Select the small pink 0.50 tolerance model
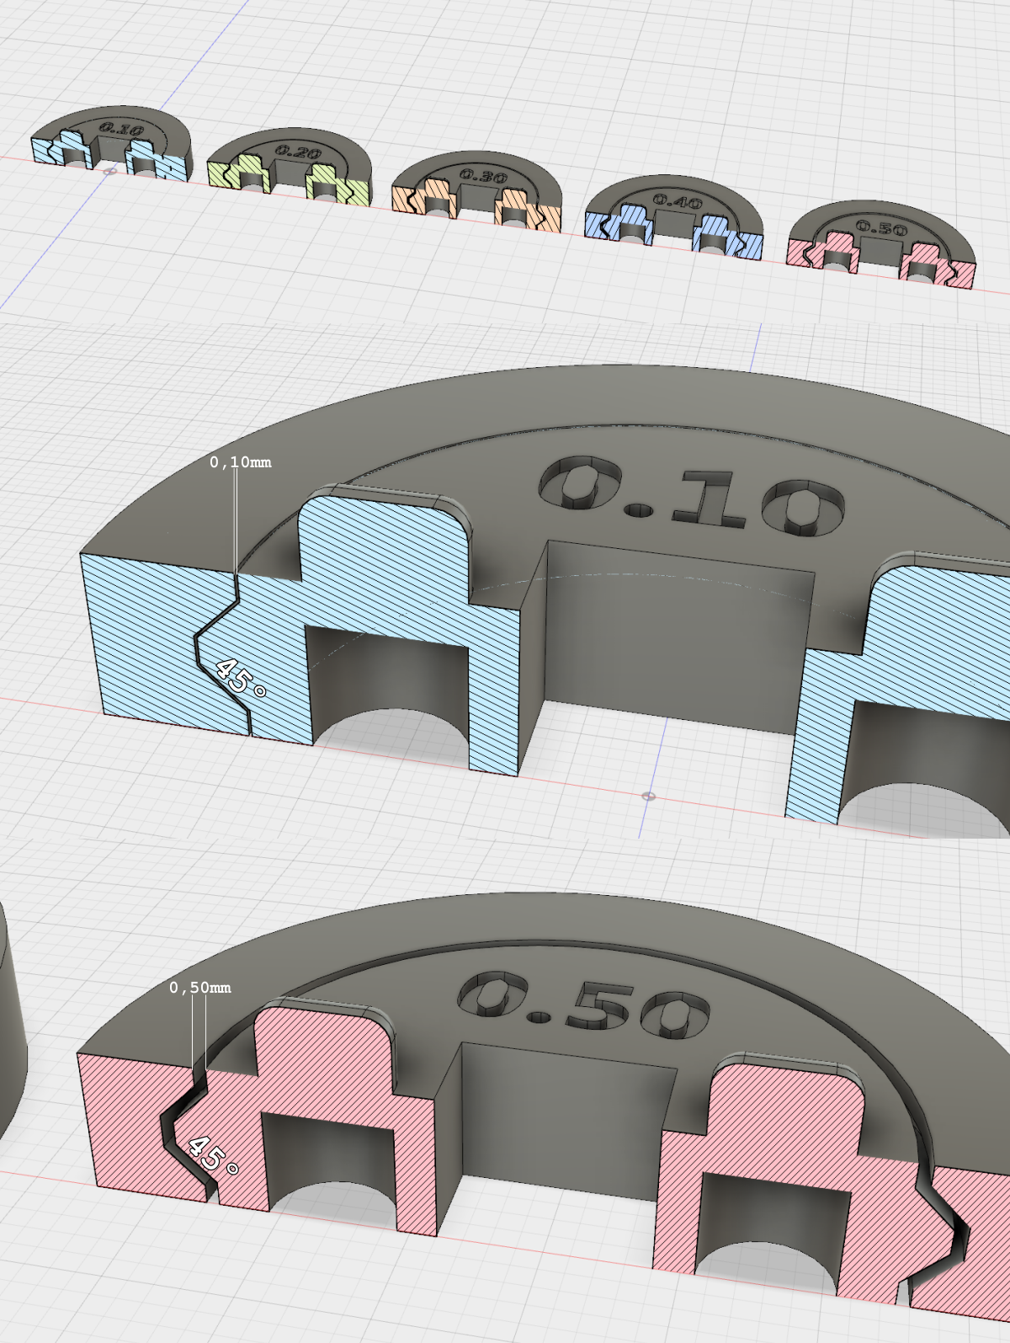 (881, 246)
